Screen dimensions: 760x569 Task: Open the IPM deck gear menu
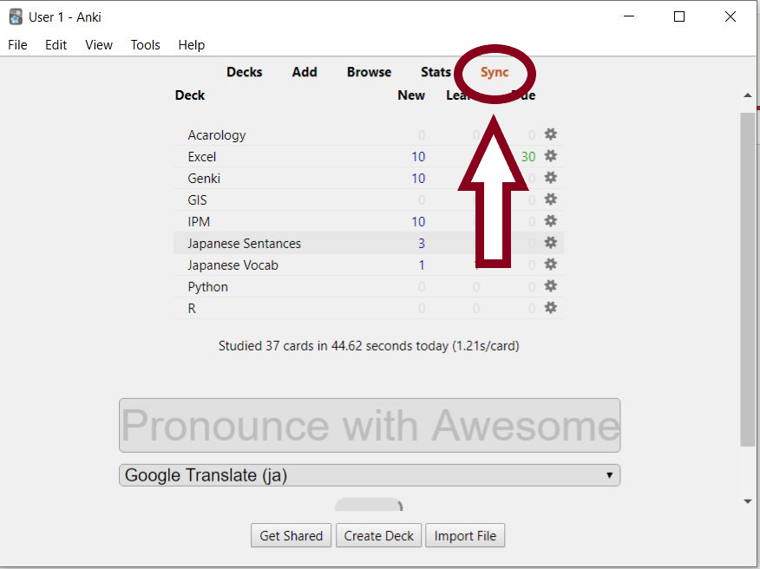(x=550, y=221)
